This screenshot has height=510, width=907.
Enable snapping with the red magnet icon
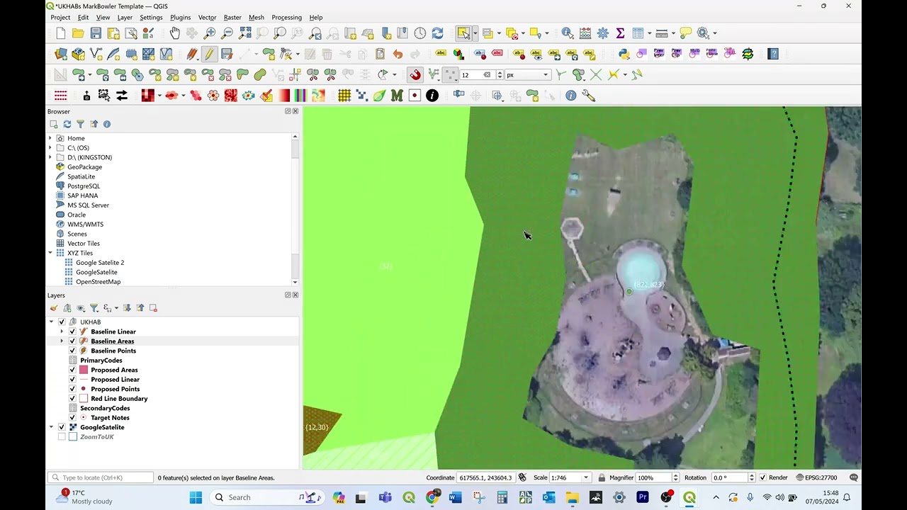pyautogui.click(x=415, y=75)
